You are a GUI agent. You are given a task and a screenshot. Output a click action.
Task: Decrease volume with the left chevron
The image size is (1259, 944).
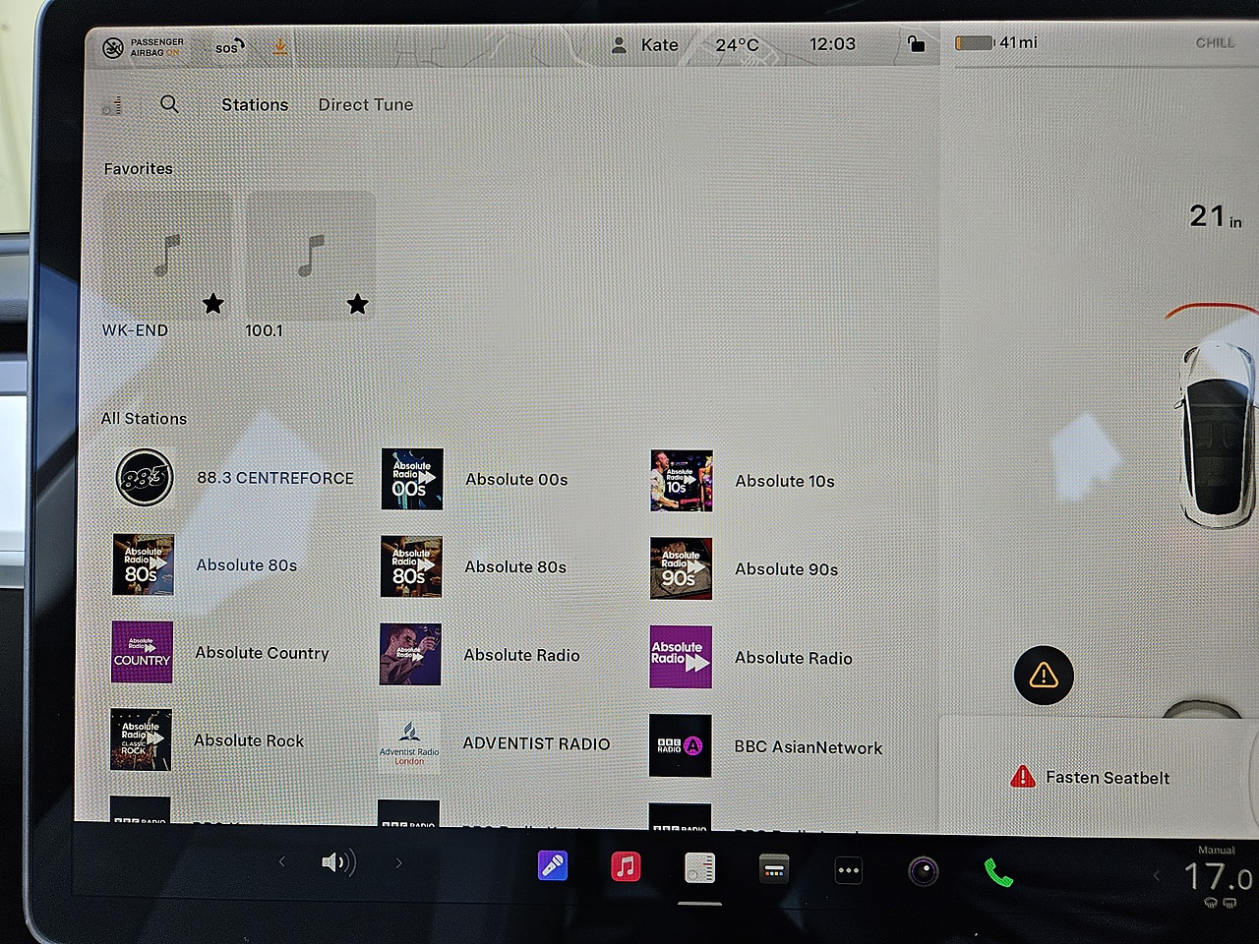[281, 862]
